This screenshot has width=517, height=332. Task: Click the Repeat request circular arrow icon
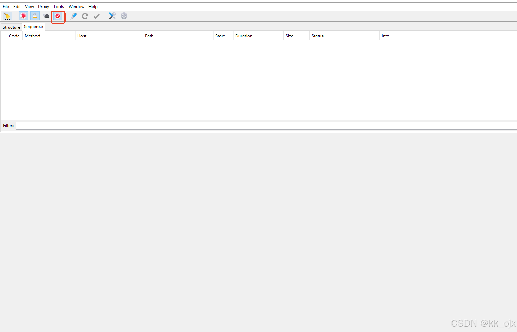(x=85, y=16)
